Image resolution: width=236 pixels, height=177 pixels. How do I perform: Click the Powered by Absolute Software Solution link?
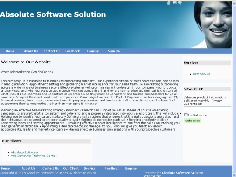pos(182,173)
